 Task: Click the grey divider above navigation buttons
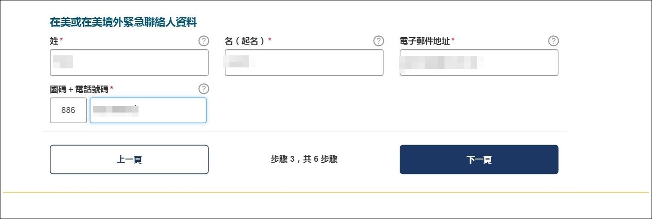click(x=304, y=131)
